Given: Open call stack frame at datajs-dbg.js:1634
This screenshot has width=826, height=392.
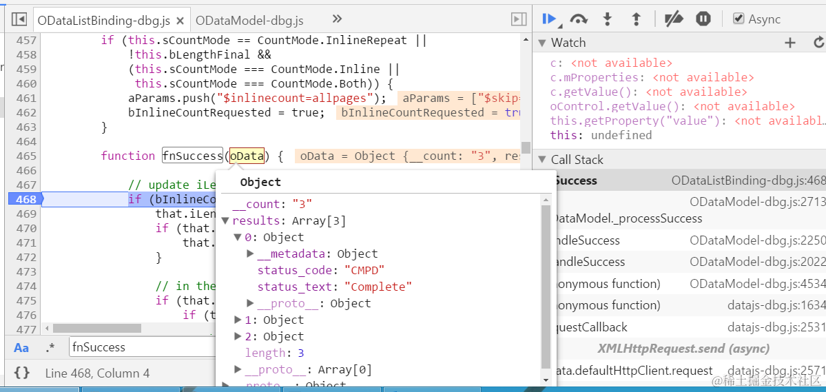Looking at the screenshot, I should pos(690,306).
